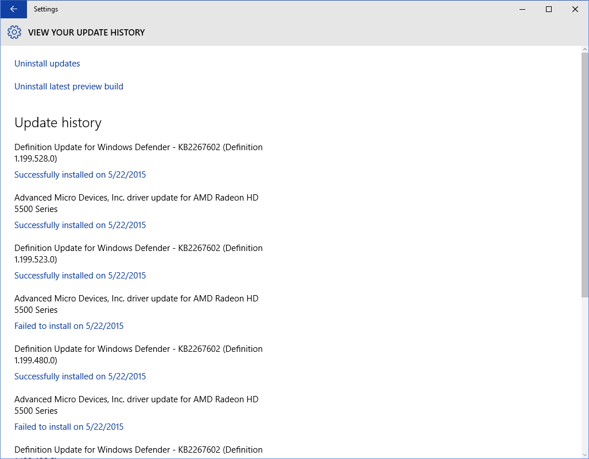Click Failed to install under second AMD entry
The image size is (589, 459).
[69, 326]
